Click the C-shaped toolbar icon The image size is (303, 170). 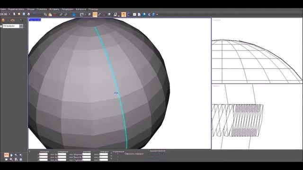click(x=149, y=15)
